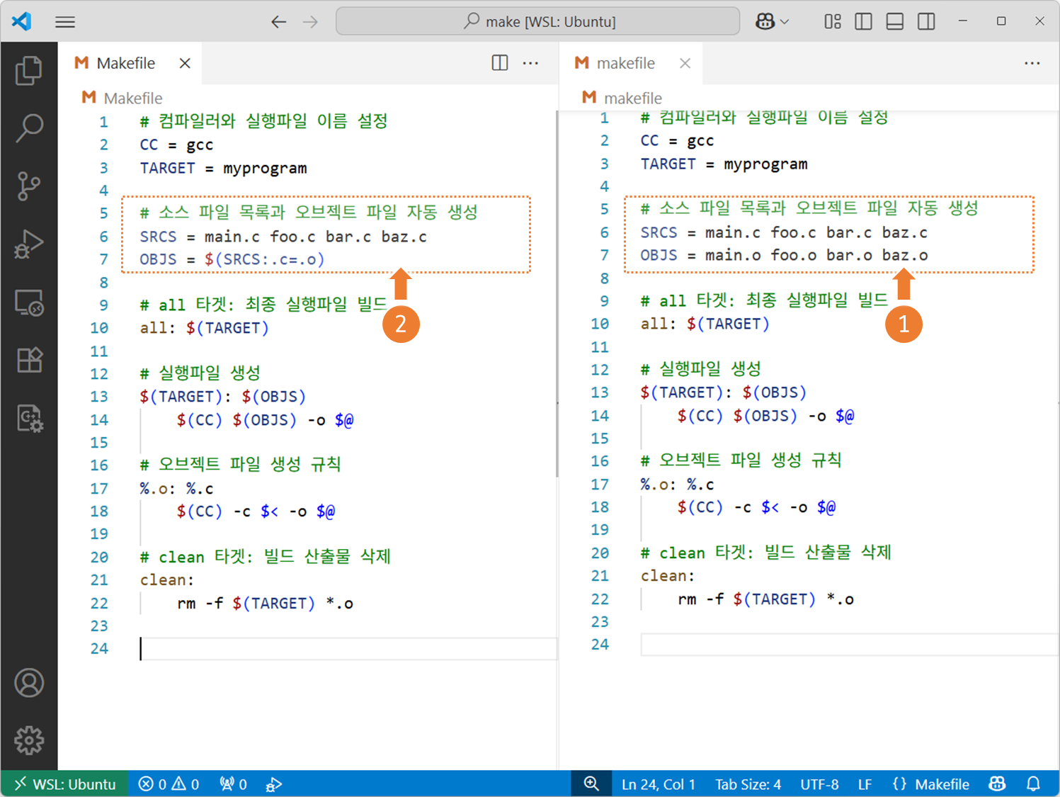This screenshot has width=1060, height=797.
Task: Click the LF end-of-line indicator
Action: tap(865, 784)
